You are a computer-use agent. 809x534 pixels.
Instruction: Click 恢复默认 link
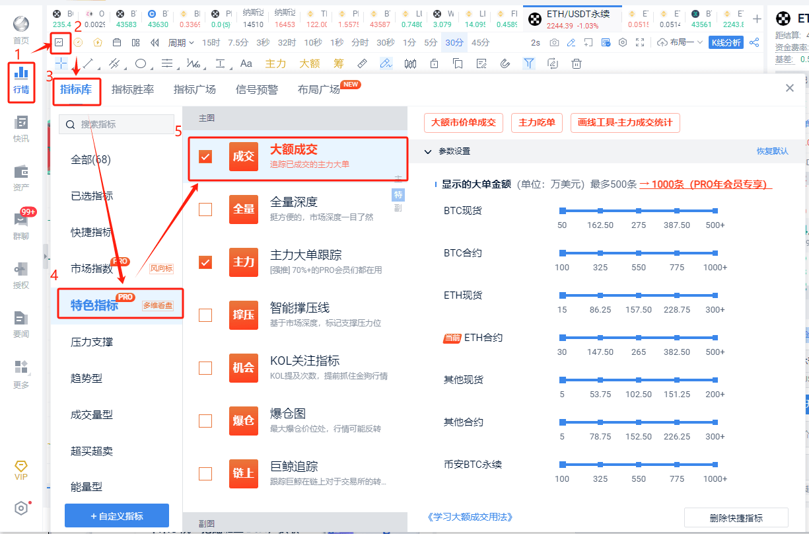(772, 151)
